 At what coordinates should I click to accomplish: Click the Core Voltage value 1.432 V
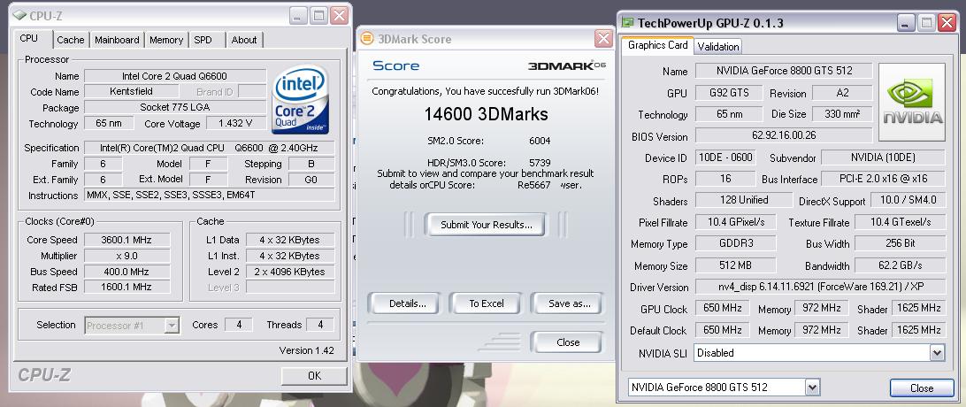(x=236, y=123)
